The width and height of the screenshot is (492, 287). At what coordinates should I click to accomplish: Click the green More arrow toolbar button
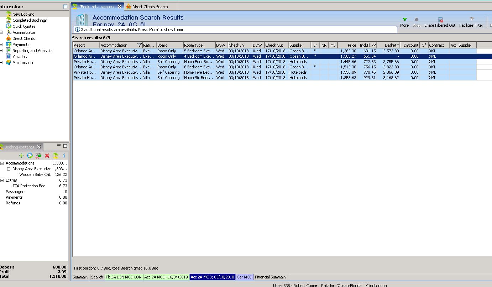pyautogui.click(x=404, y=22)
